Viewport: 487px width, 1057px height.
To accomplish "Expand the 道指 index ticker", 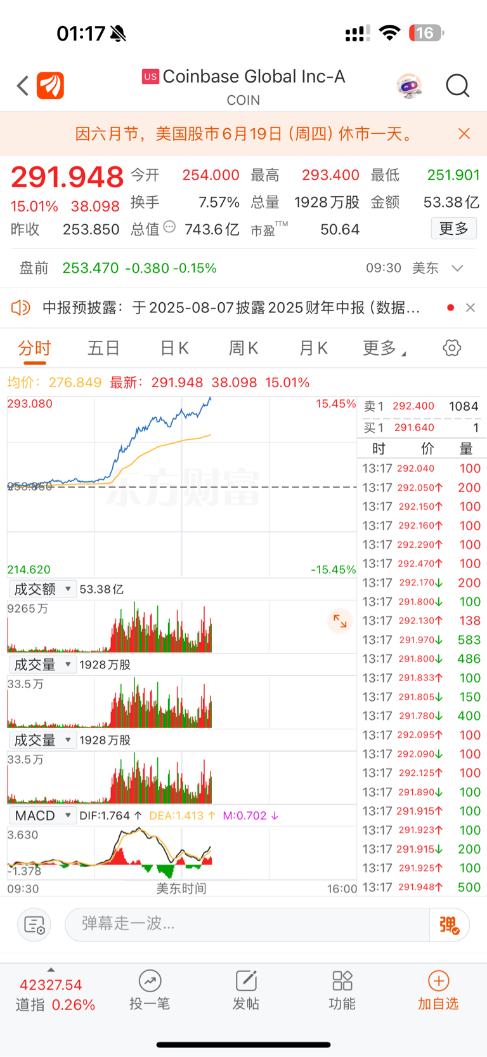I will [x=55, y=994].
